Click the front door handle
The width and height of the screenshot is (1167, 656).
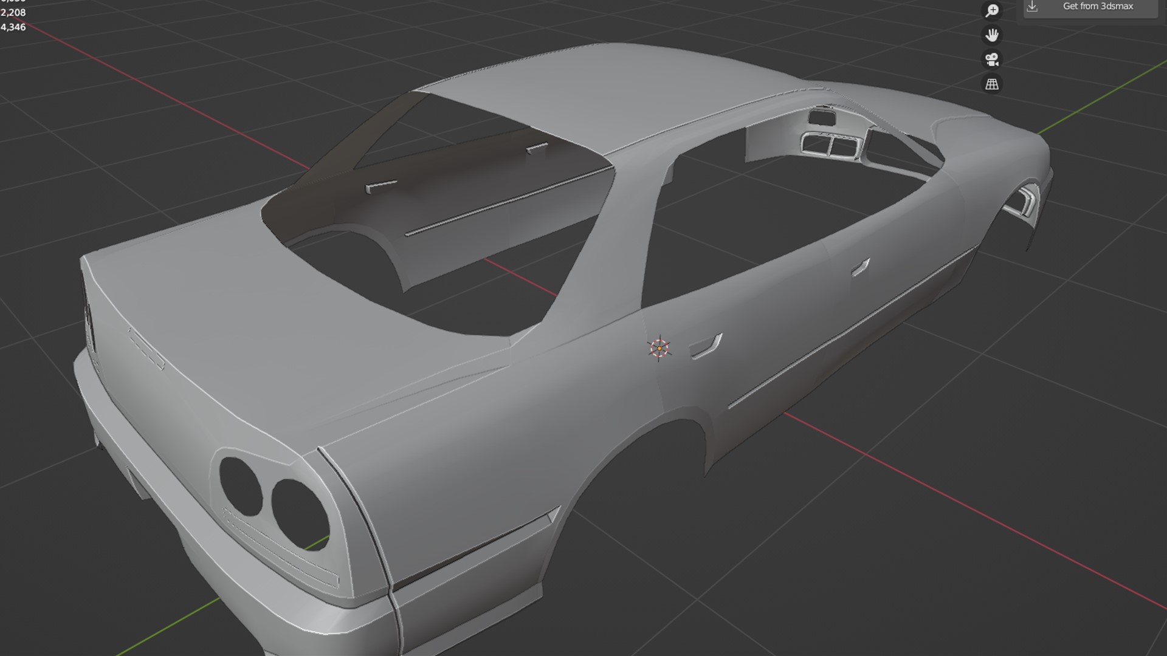(x=860, y=267)
